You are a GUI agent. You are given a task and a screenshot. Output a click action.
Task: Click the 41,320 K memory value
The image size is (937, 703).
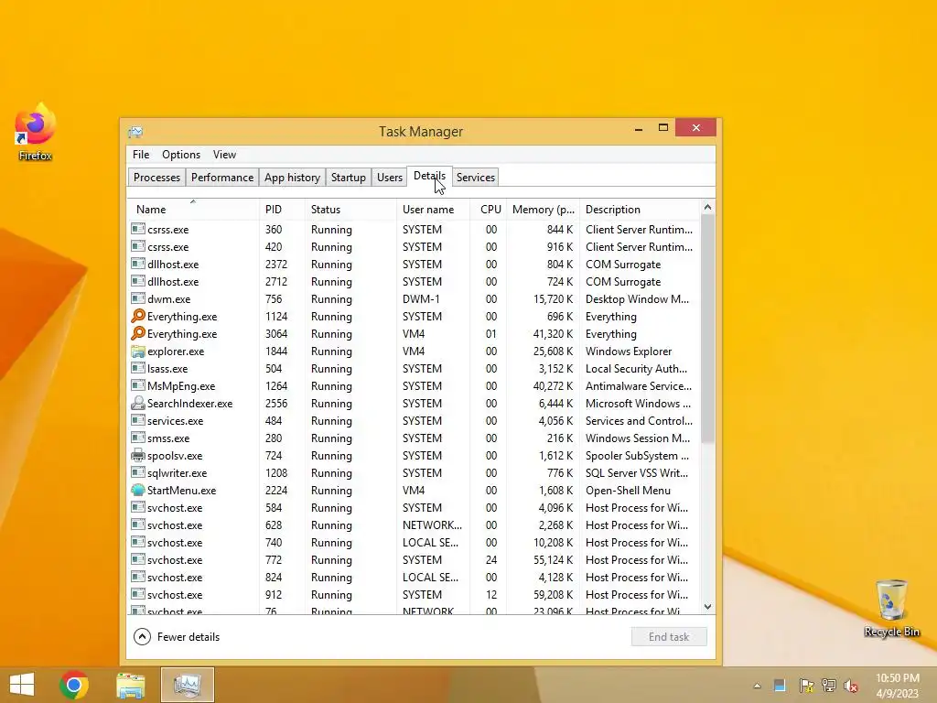(x=553, y=333)
